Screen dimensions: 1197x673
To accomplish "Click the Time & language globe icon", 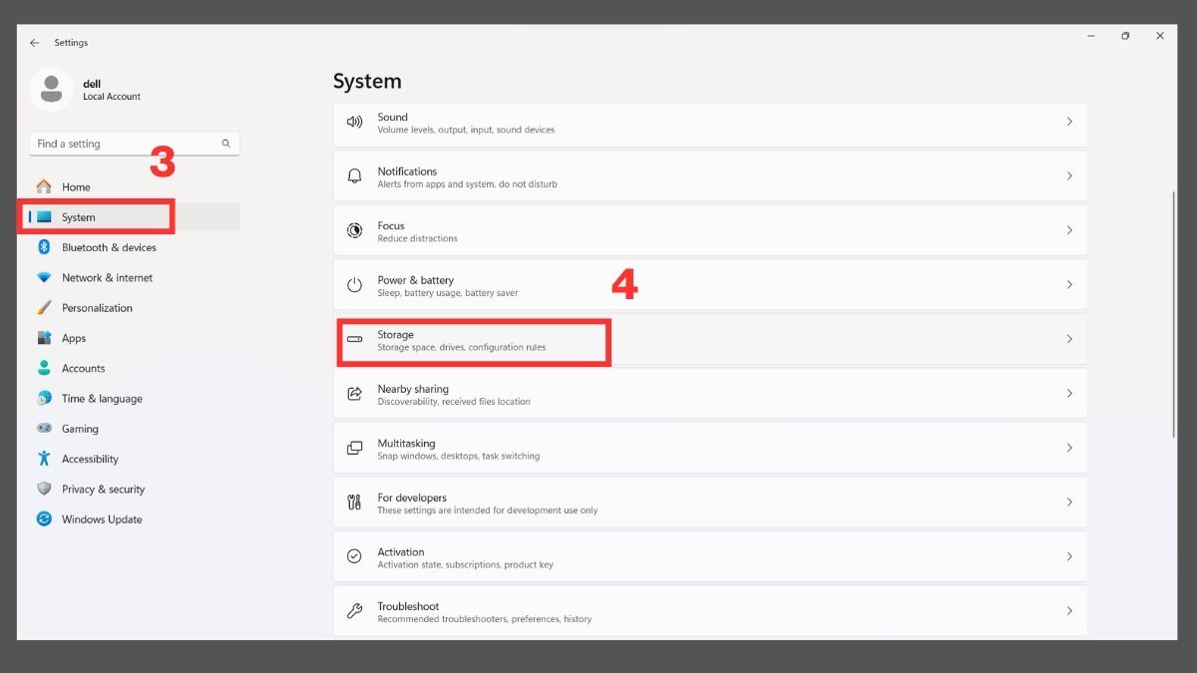I will pyautogui.click(x=44, y=398).
